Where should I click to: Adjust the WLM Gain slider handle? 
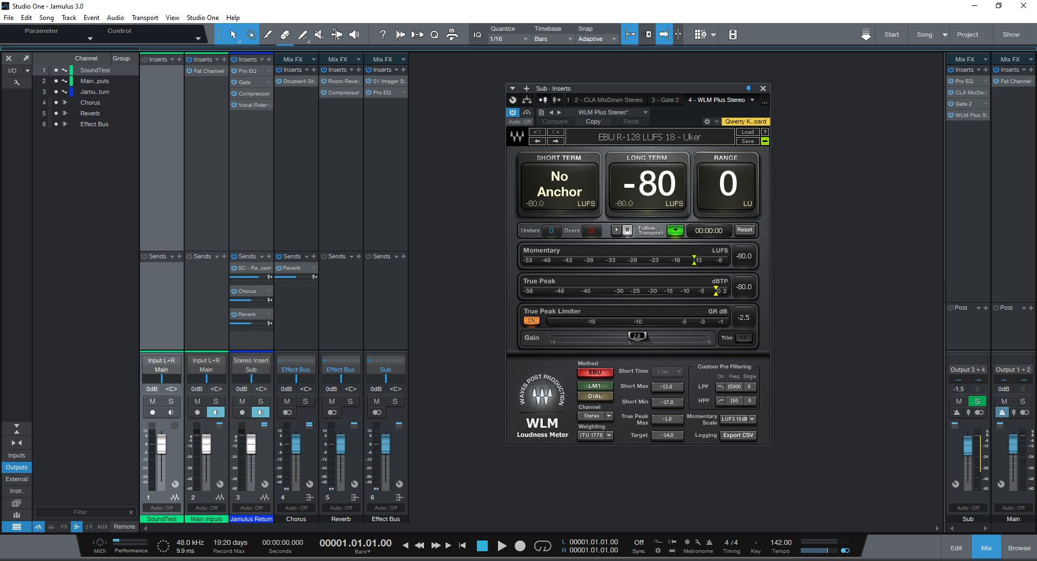point(637,336)
